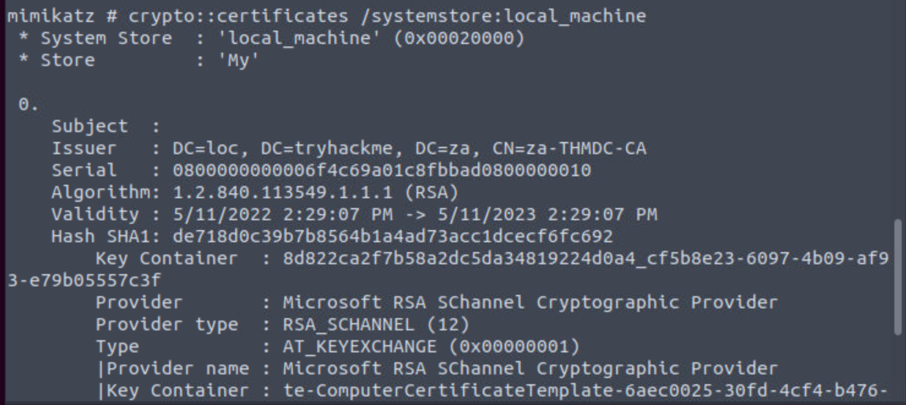
Task: Click the Algorithm OID 1.2.840.113549.1.1.1
Action: point(282,192)
